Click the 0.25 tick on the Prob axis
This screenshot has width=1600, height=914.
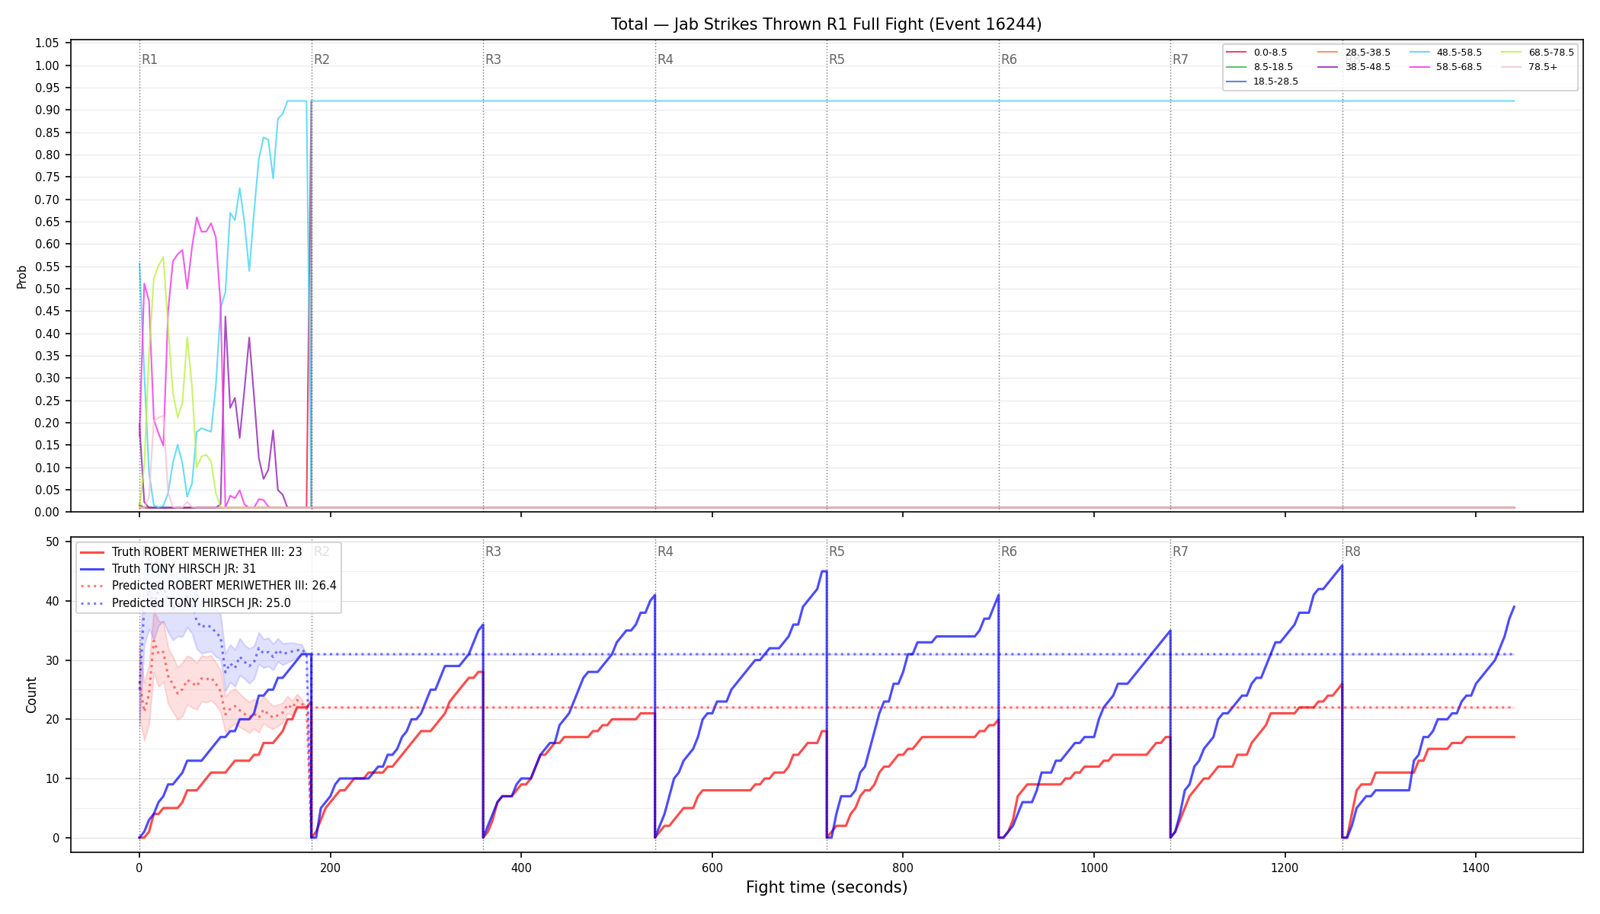tap(47, 401)
